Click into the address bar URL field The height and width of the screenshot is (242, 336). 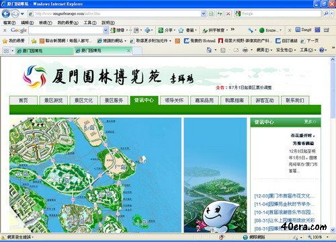coord(114,13)
